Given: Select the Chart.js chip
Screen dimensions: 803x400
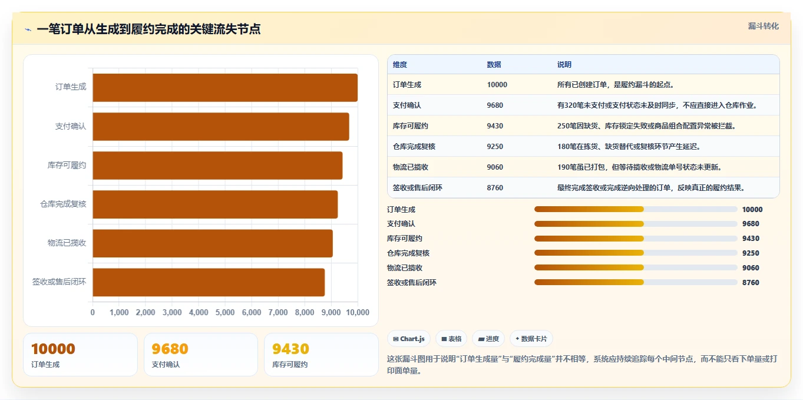Looking at the screenshot, I should pos(409,339).
